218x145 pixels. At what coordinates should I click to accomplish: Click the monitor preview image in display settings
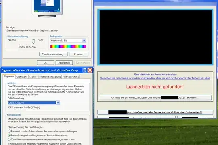pos(47,8)
